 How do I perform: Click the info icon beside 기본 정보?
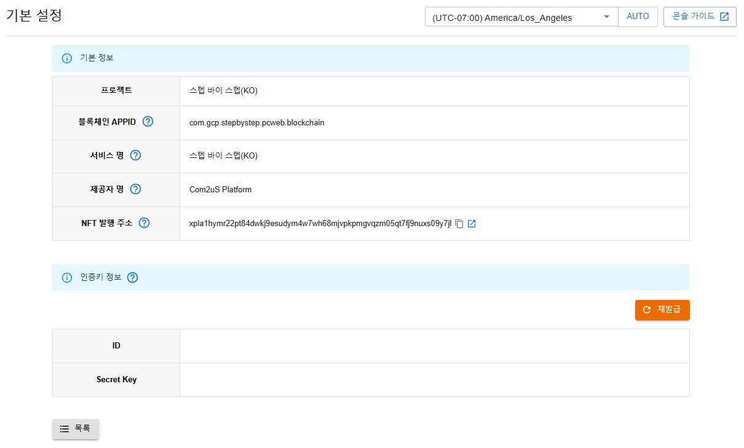point(67,58)
